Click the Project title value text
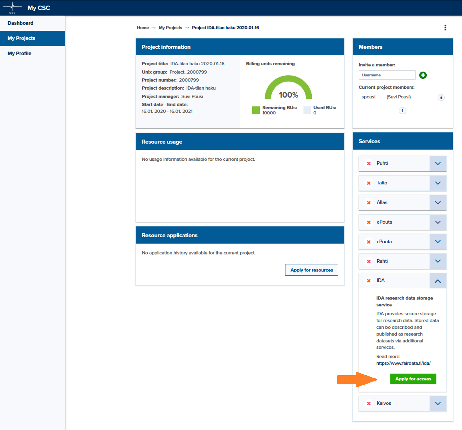The width and height of the screenshot is (462, 430). click(x=197, y=64)
